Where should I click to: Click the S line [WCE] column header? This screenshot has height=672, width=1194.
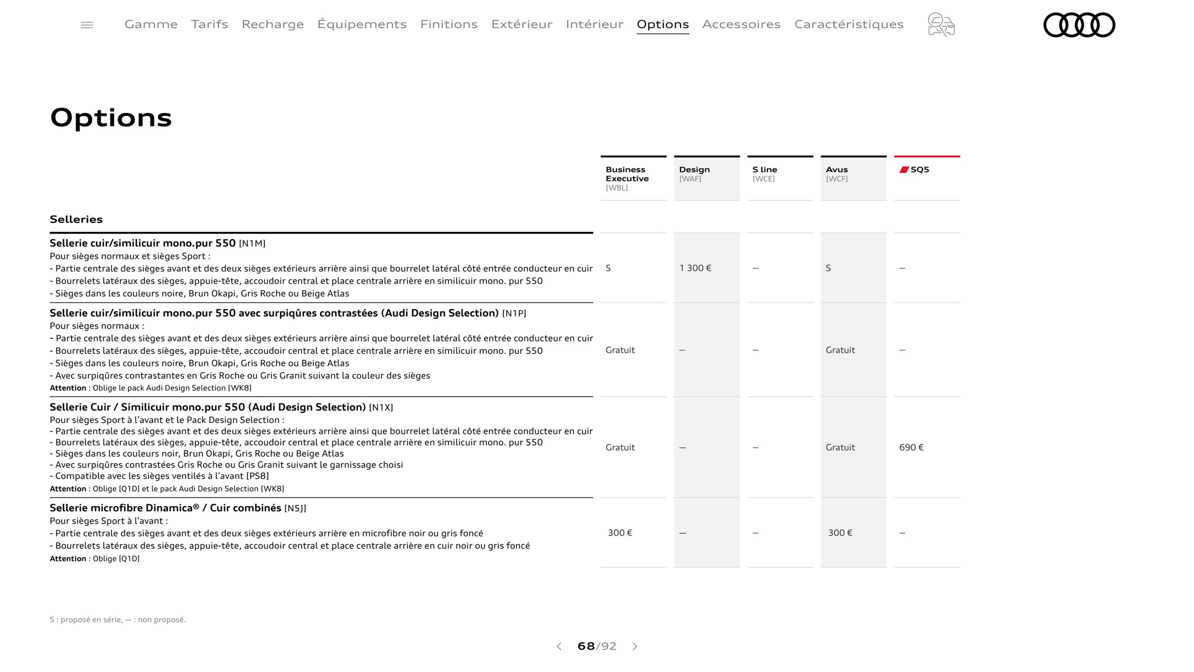tap(780, 178)
